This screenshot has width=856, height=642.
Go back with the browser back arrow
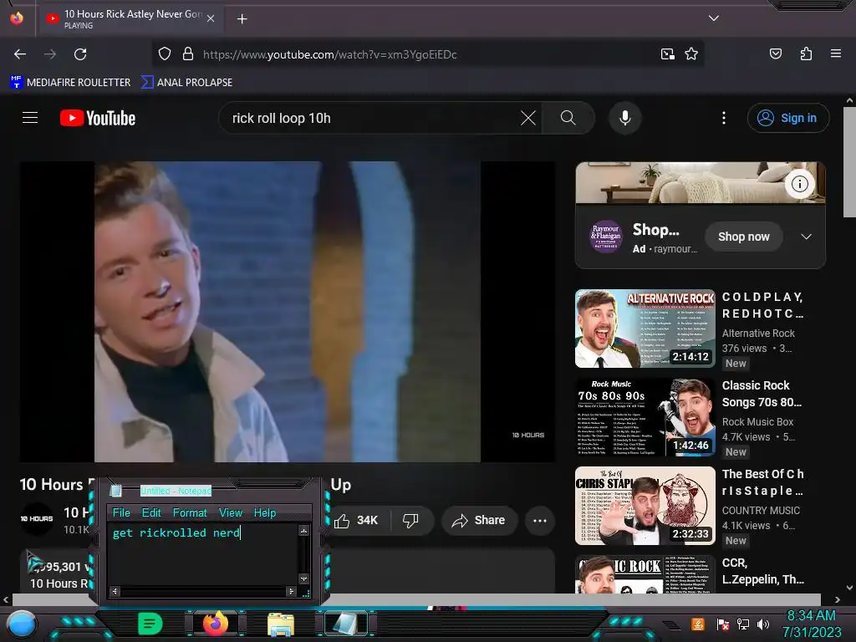pos(20,54)
